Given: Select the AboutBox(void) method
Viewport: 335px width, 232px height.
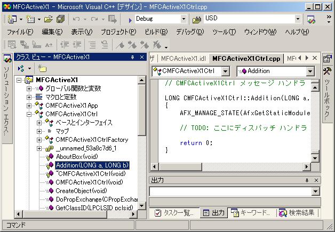Looking at the screenshot, I should (77, 157).
